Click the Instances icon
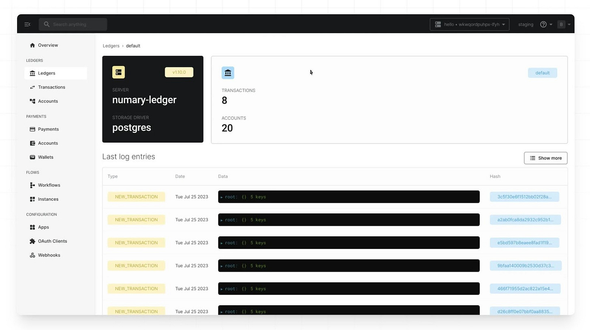 pyautogui.click(x=32, y=199)
